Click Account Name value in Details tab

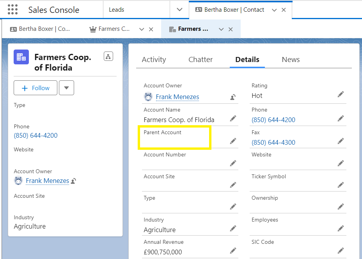(x=179, y=120)
